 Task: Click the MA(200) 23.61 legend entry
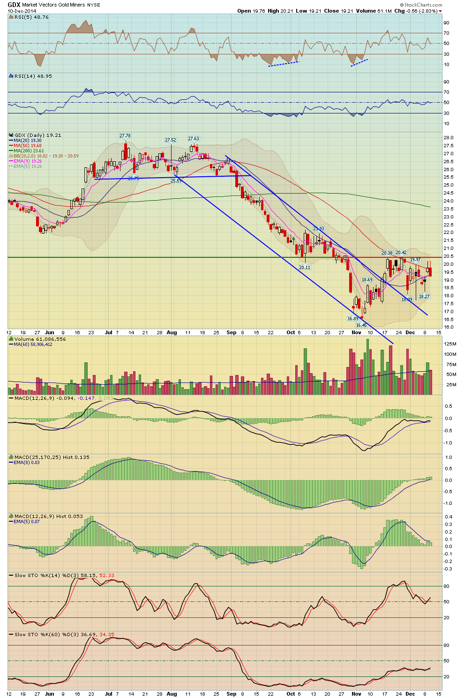pyautogui.click(x=27, y=150)
